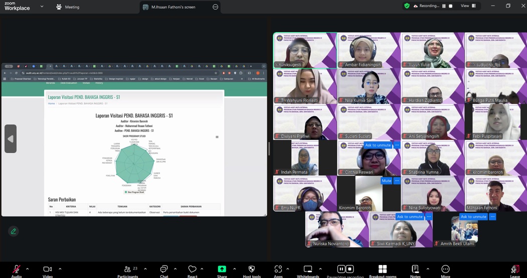Viewport: 527px width, 278px height.
Task: Open more options on Cinthia Reswari tile
Action: point(397,145)
